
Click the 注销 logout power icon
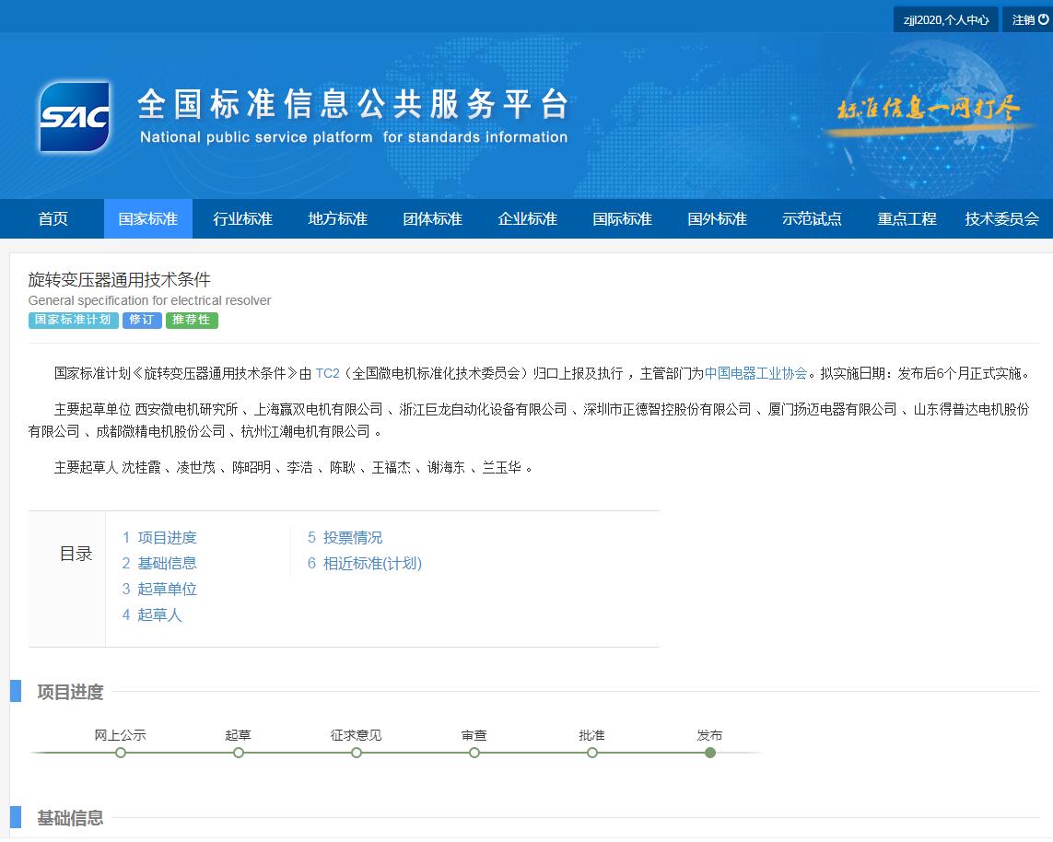click(1043, 19)
